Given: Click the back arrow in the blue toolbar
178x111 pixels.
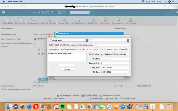Looking at the screenshot, I should click(x=34, y=12).
